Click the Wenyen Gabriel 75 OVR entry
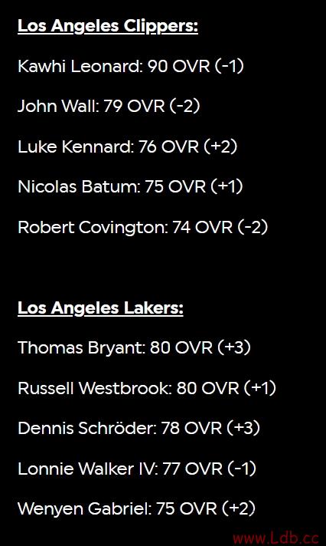326x546 pixels. 136,509
